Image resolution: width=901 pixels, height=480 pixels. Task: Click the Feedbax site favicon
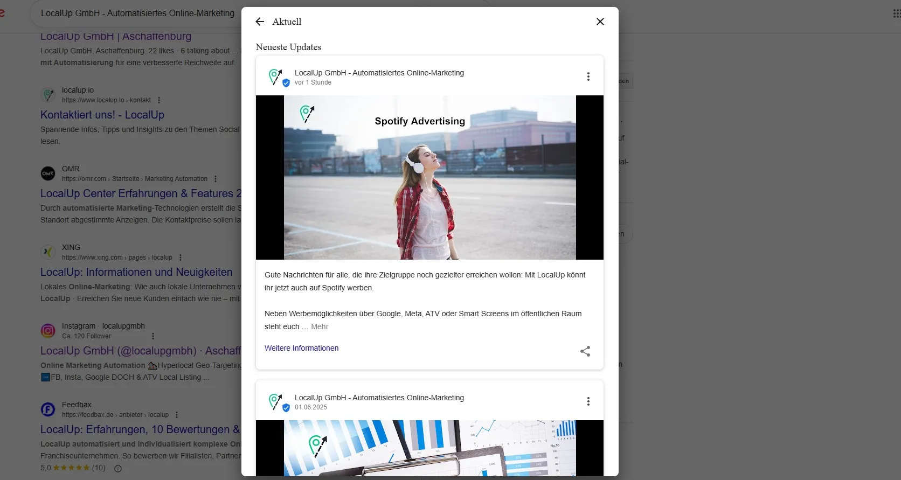tap(48, 409)
